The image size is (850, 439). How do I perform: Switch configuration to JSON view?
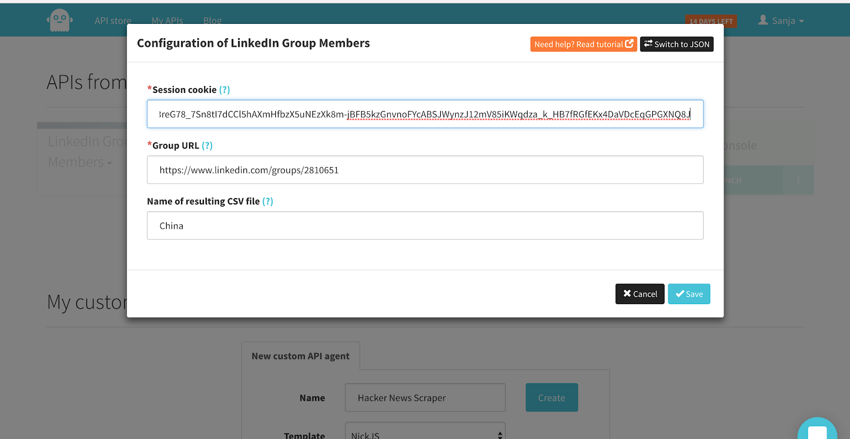tap(677, 44)
